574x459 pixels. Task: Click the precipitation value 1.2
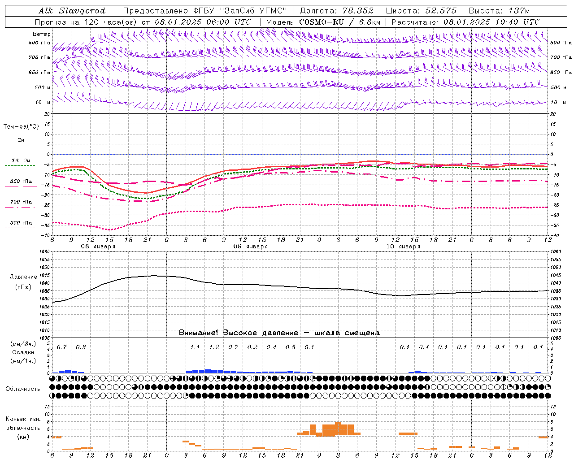(214, 347)
